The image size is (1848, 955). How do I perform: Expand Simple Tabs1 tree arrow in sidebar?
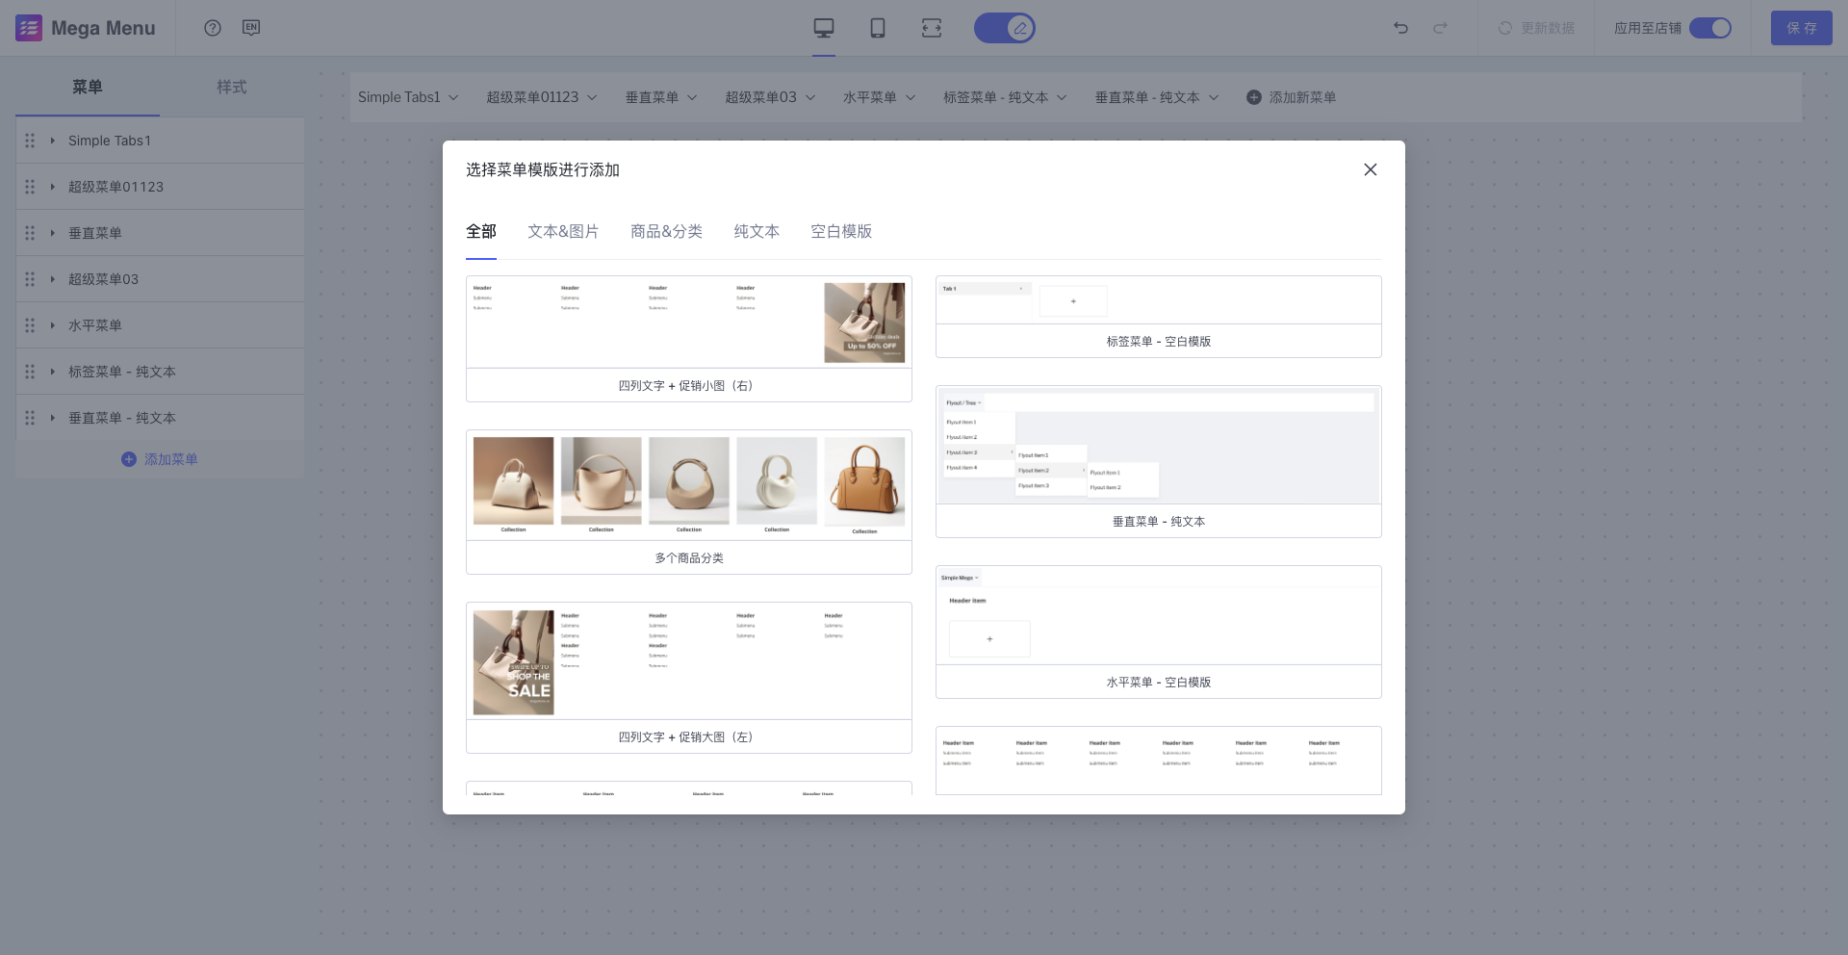(x=52, y=141)
